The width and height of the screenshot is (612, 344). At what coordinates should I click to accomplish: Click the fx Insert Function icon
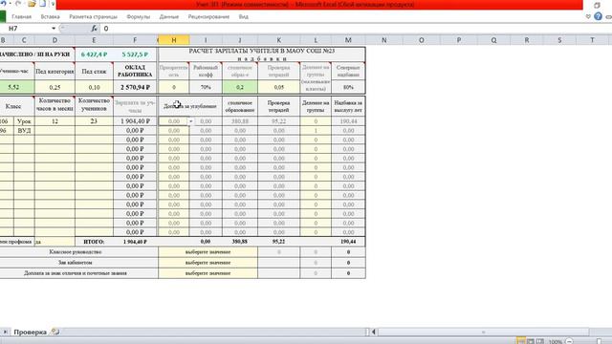click(94, 29)
